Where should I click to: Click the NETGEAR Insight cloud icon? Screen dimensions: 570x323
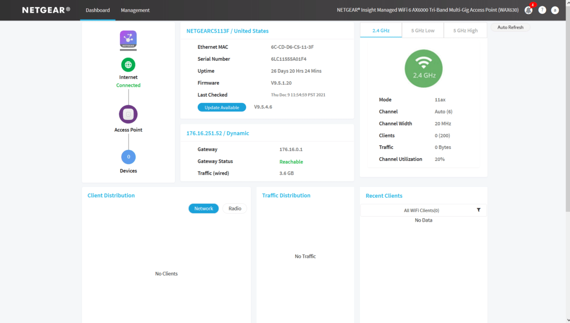[128, 40]
